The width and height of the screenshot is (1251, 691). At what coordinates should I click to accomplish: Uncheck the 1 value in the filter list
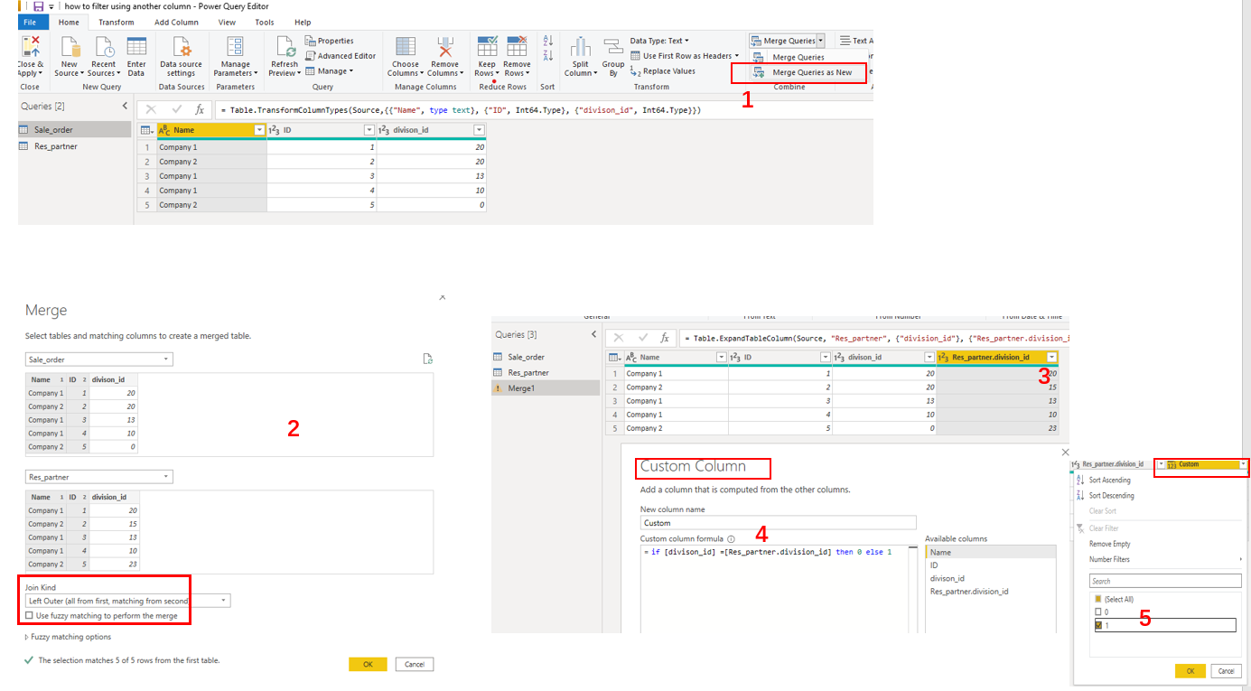(x=1098, y=625)
